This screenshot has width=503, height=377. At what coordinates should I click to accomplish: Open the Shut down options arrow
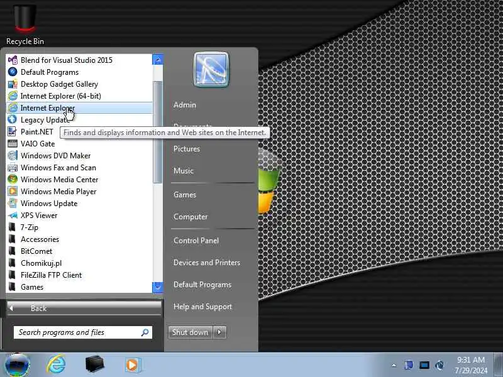219,332
